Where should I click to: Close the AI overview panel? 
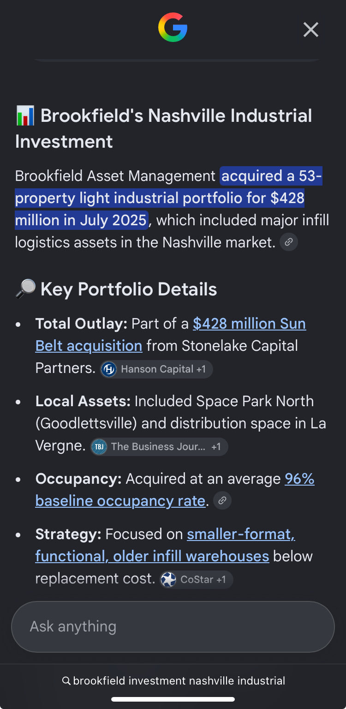coord(311,30)
